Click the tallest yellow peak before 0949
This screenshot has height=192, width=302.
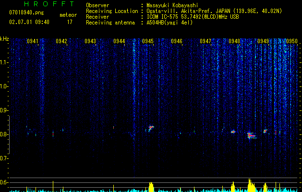pos(251,185)
